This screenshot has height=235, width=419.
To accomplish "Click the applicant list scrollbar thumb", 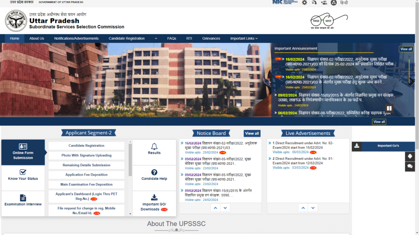I will point(130,160).
